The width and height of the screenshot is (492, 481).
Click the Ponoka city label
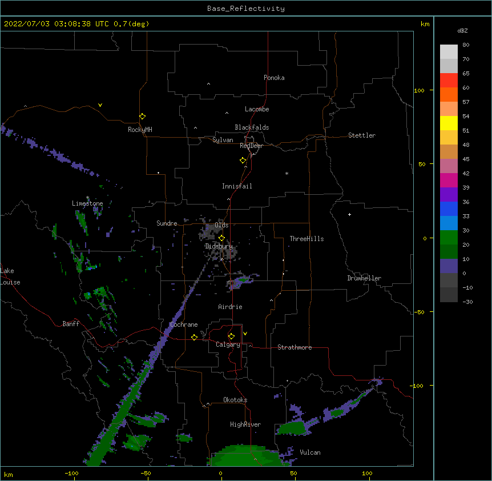(x=274, y=78)
